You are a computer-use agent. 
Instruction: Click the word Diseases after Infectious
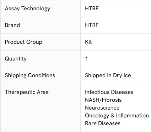tap(122, 92)
